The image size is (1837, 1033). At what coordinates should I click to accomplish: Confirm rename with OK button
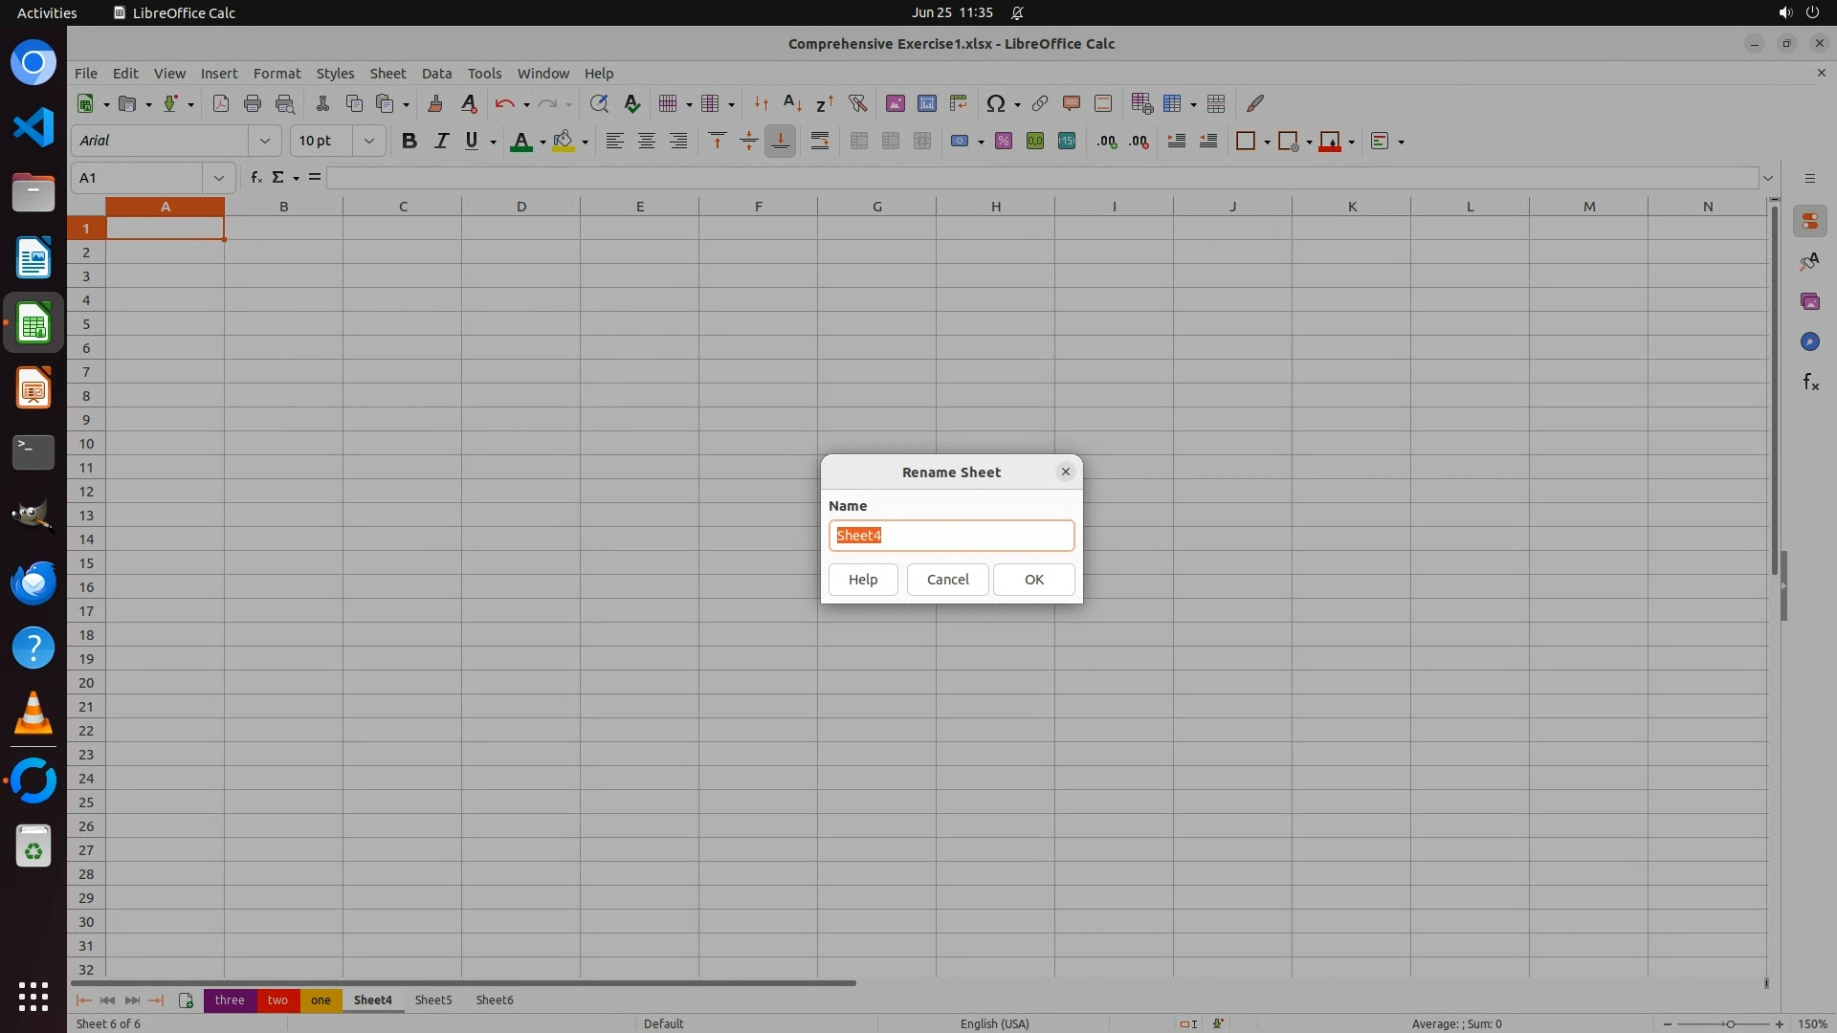click(x=1033, y=579)
